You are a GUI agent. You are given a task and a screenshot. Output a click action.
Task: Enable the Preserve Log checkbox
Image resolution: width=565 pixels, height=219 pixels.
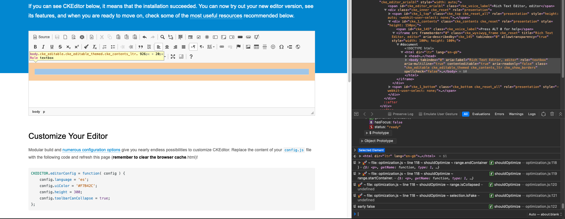click(390, 114)
